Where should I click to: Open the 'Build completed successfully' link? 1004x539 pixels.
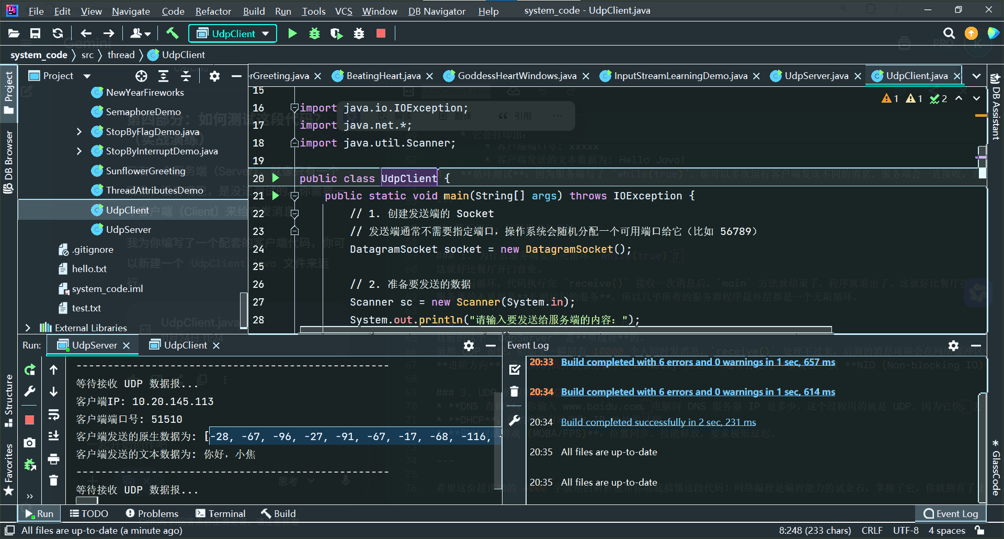(x=658, y=422)
